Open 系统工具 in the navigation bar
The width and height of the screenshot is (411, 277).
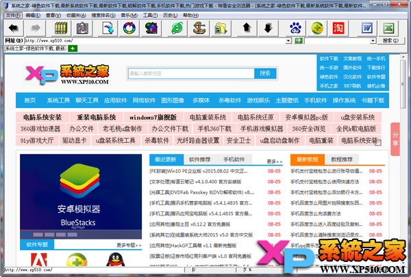pyautogui.click(x=58, y=101)
